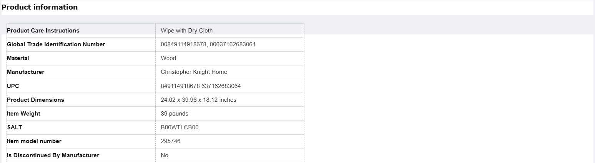
Task: Click the Wipe with Dry Cloth value
Action: tap(187, 31)
